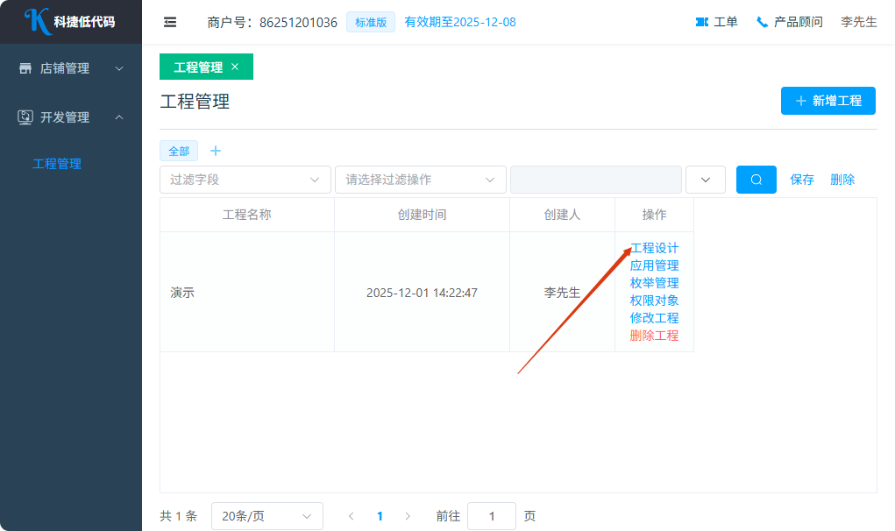Open 工程设计 for 演示 project
Image resolution: width=895 pixels, height=531 pixels.
pyautogui.click(x=654, y=248)
